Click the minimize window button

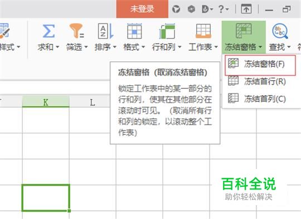point(269,11)
